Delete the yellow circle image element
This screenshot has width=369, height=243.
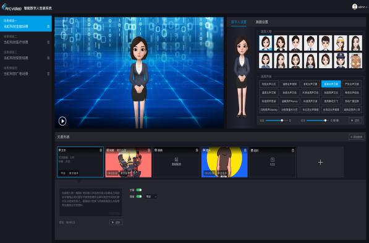[245, 150]
